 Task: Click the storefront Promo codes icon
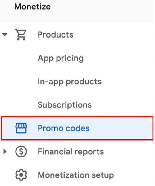click(x=21, y=128)
